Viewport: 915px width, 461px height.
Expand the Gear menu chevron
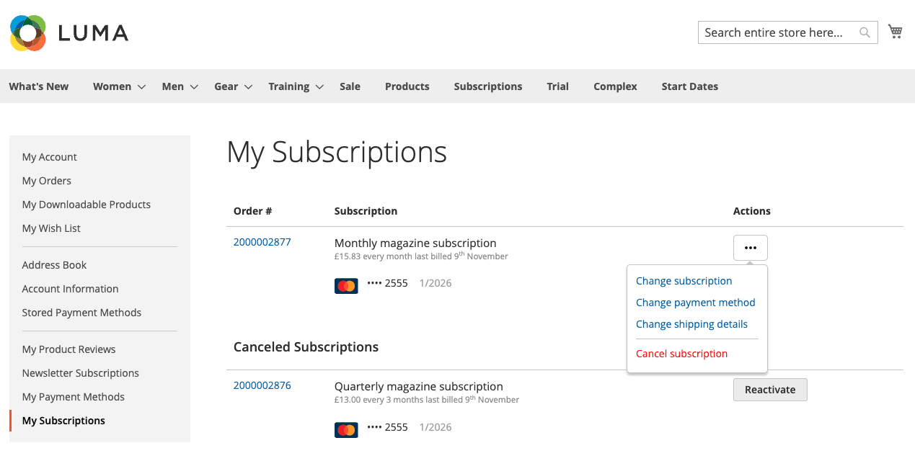coord(248,87)
